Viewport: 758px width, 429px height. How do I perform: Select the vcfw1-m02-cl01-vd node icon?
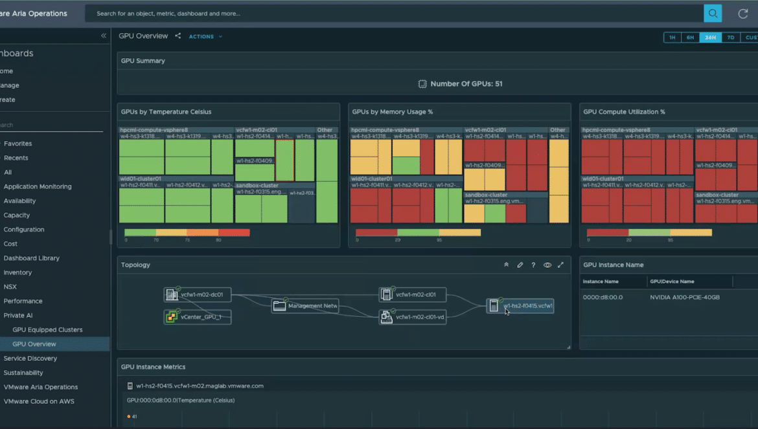[386, 317]
